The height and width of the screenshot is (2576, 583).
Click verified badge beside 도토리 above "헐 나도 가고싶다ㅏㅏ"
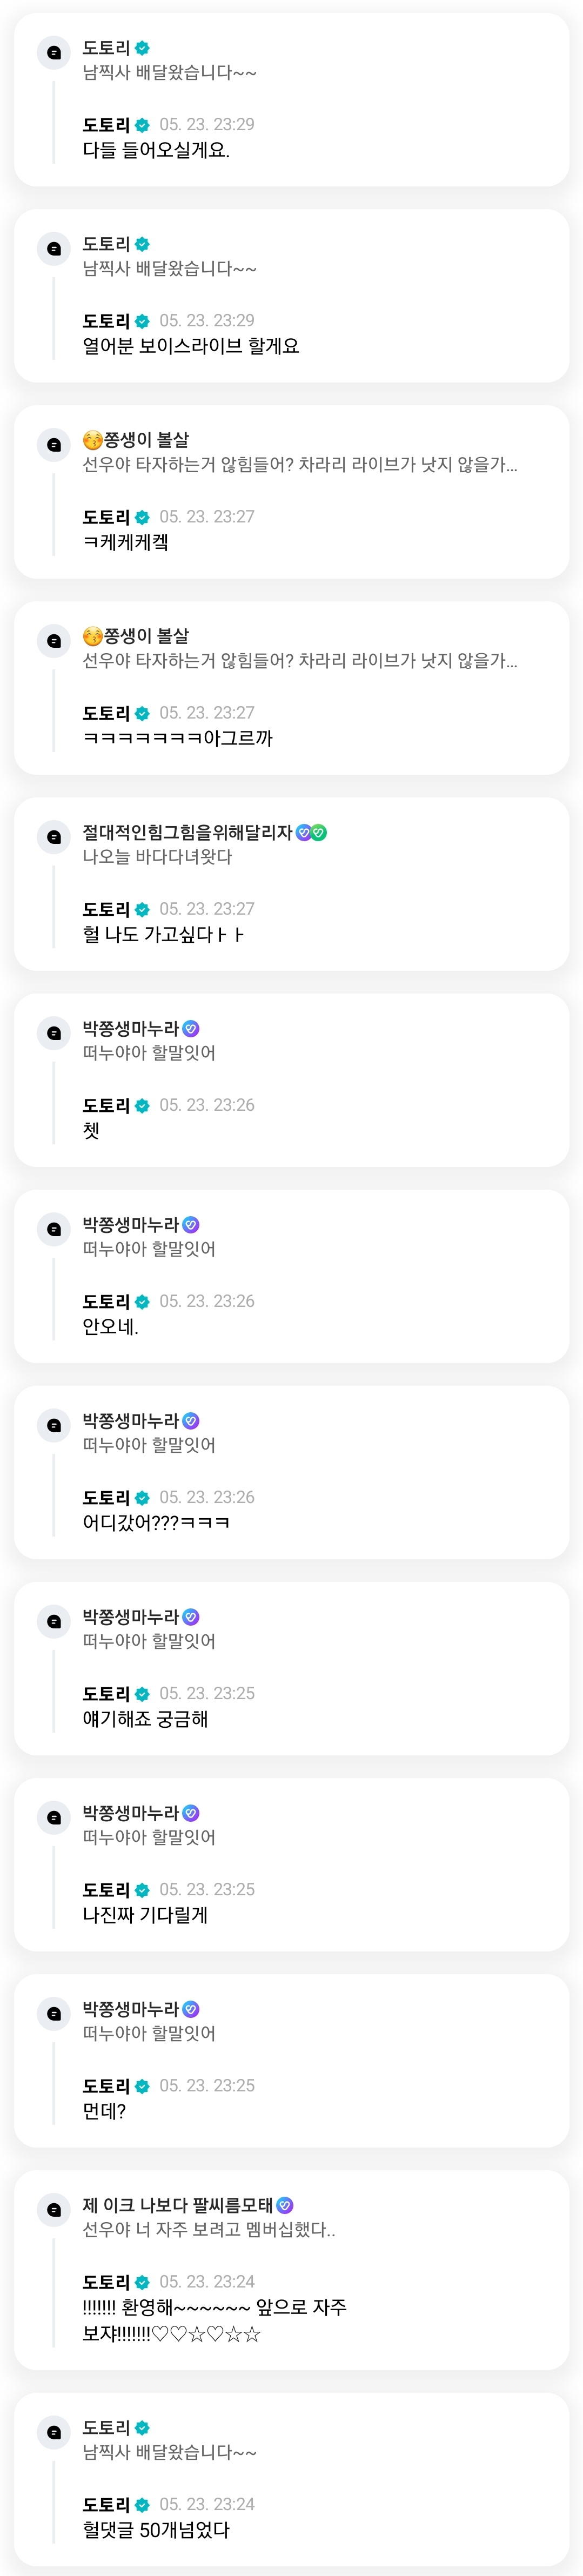tap(142, 909)
